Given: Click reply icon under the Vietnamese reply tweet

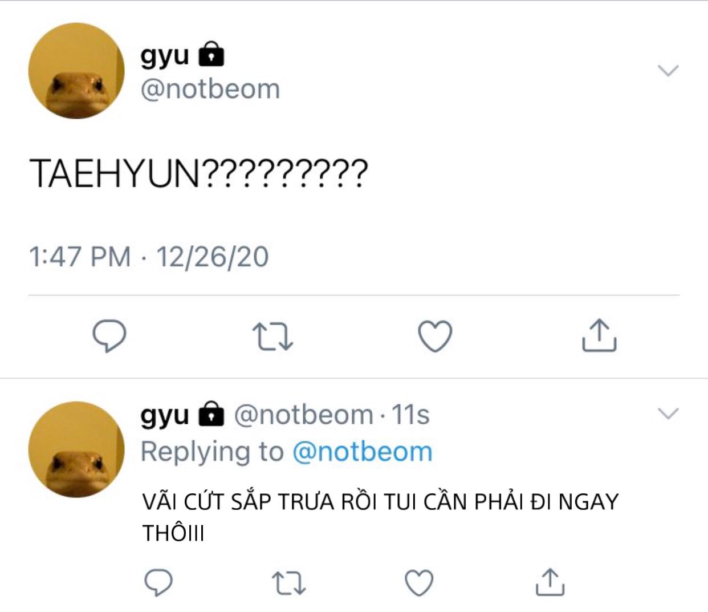Looking at the screenshot, I should (x=158, y=582).
